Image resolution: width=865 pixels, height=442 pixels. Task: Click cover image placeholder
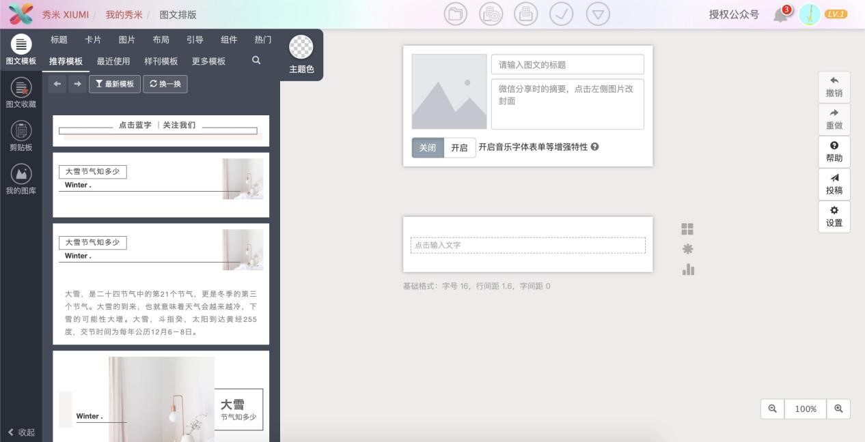449,91
